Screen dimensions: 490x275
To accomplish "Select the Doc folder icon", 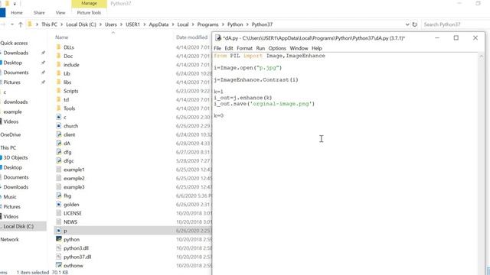I will [x=58, y=56].
